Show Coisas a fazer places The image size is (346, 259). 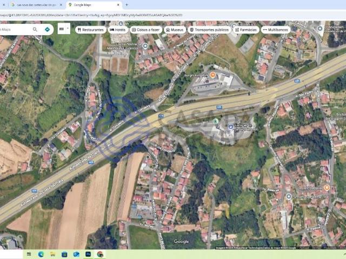(145, 30)
